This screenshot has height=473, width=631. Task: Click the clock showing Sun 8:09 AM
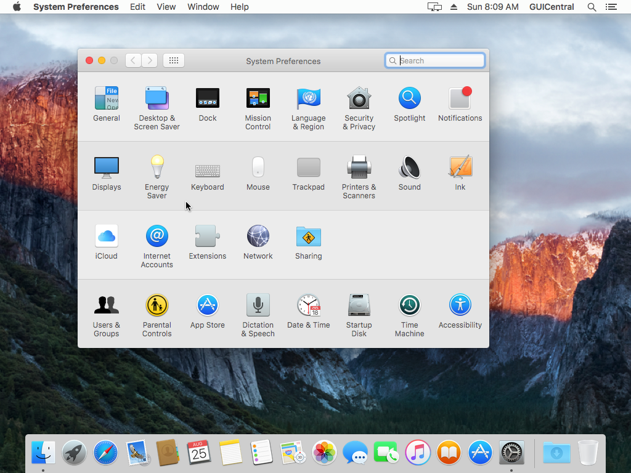pos(492,7)
